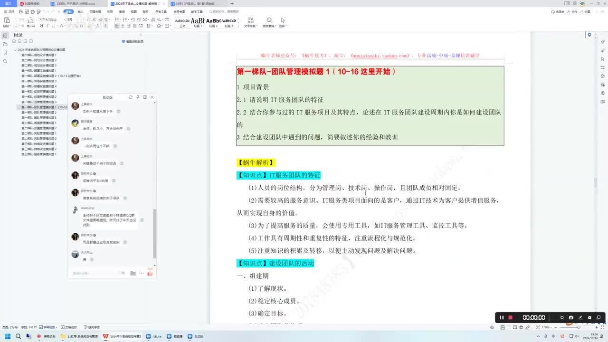
Task: Click the 查找命令 search field in ribbon
Action: pyautogui.click(x=224, y=11)
